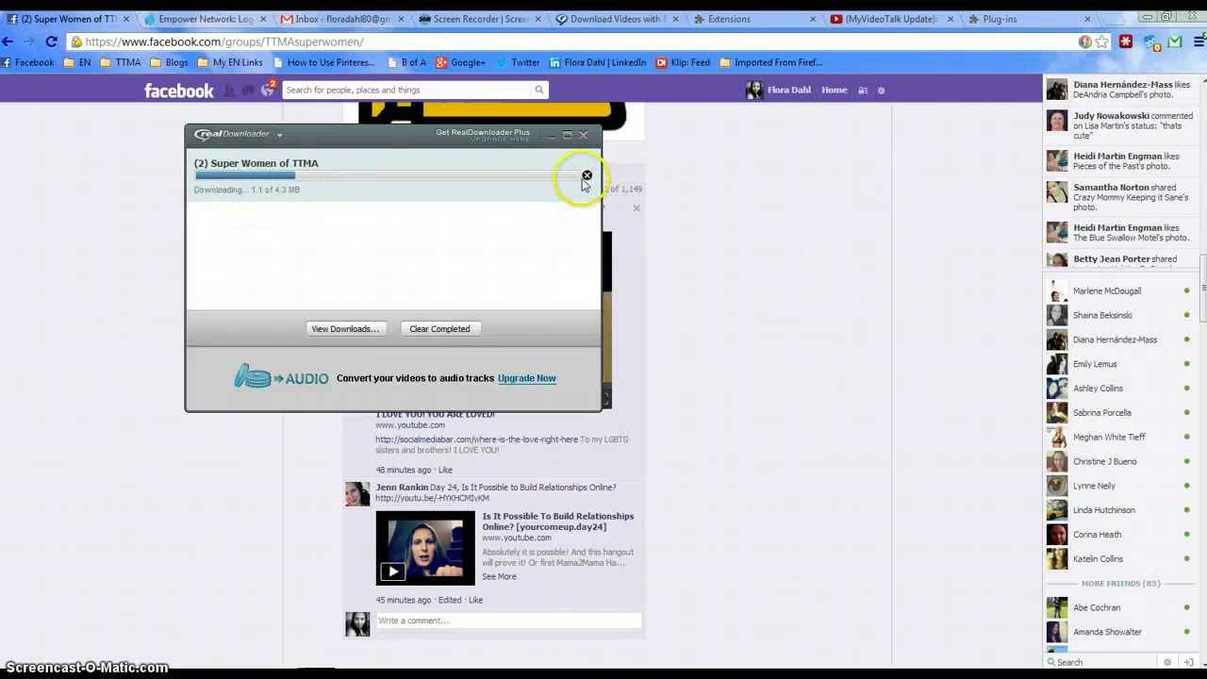Click Facebook search field
Image resolution: width=1207 pixels, height=679 pixels.
coord(405,90)
